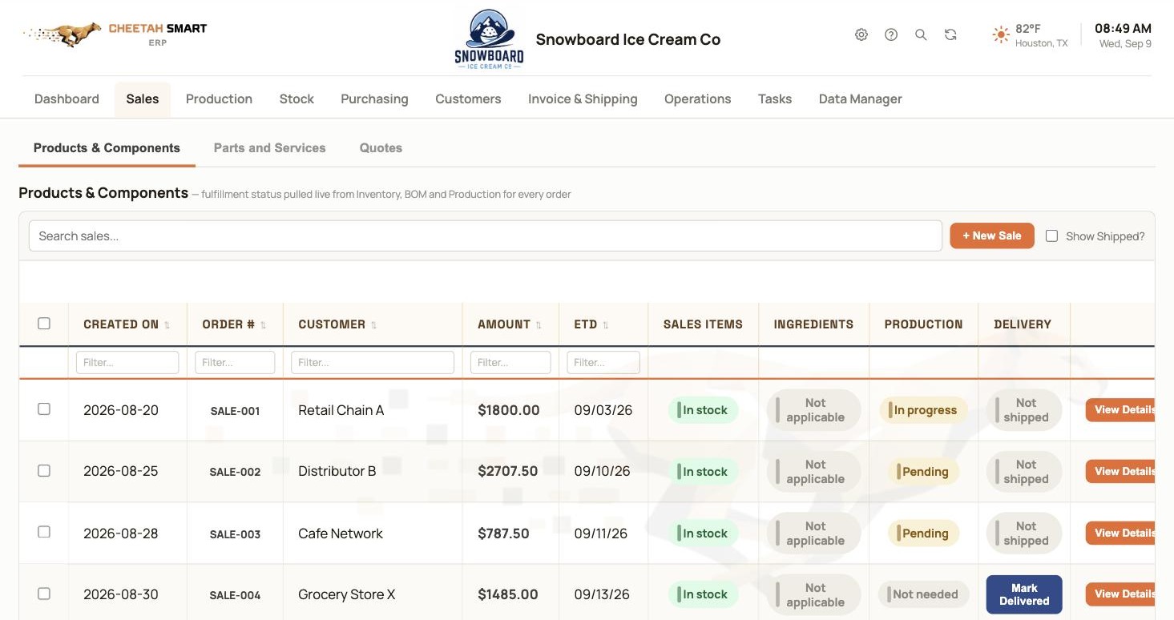Focus the Customer filter box
Screen dimensions: 1174x620
click(373, 362)
